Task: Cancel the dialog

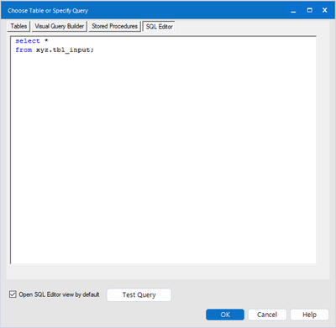Action: click(x=267, y=315)
